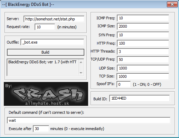The image size is (179, 138).
Task: Click the 'Default command' caption text
Action: click(46, 112)
